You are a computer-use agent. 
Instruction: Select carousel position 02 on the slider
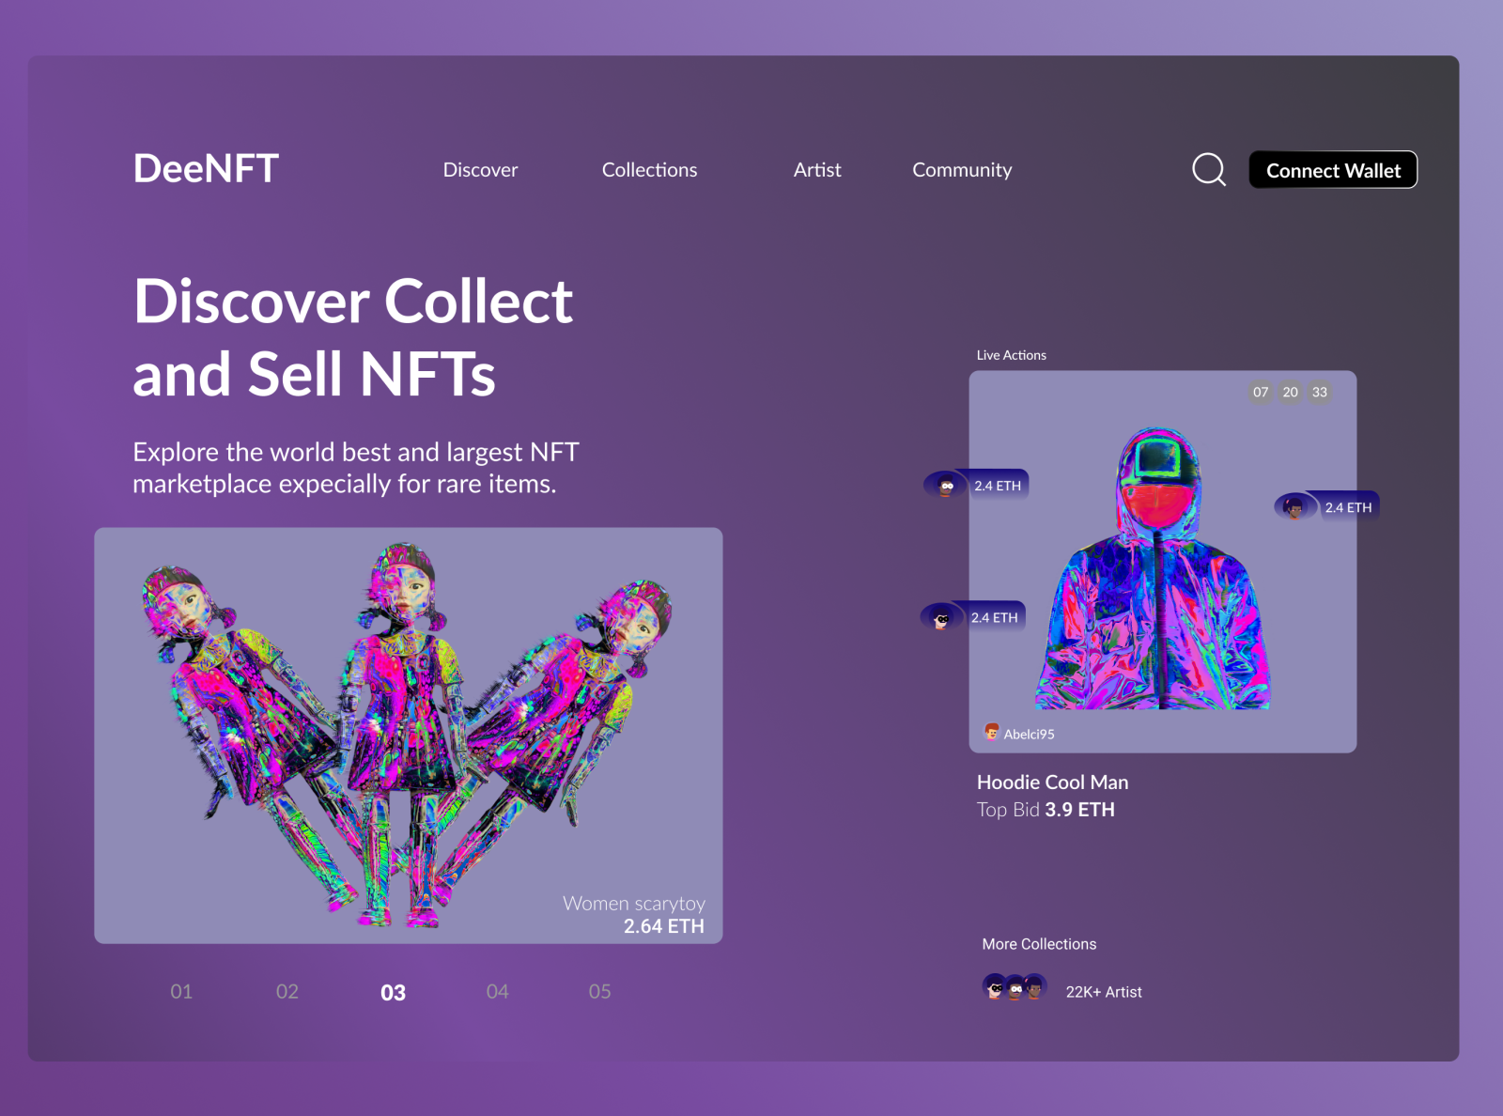[x=287, y=991]
